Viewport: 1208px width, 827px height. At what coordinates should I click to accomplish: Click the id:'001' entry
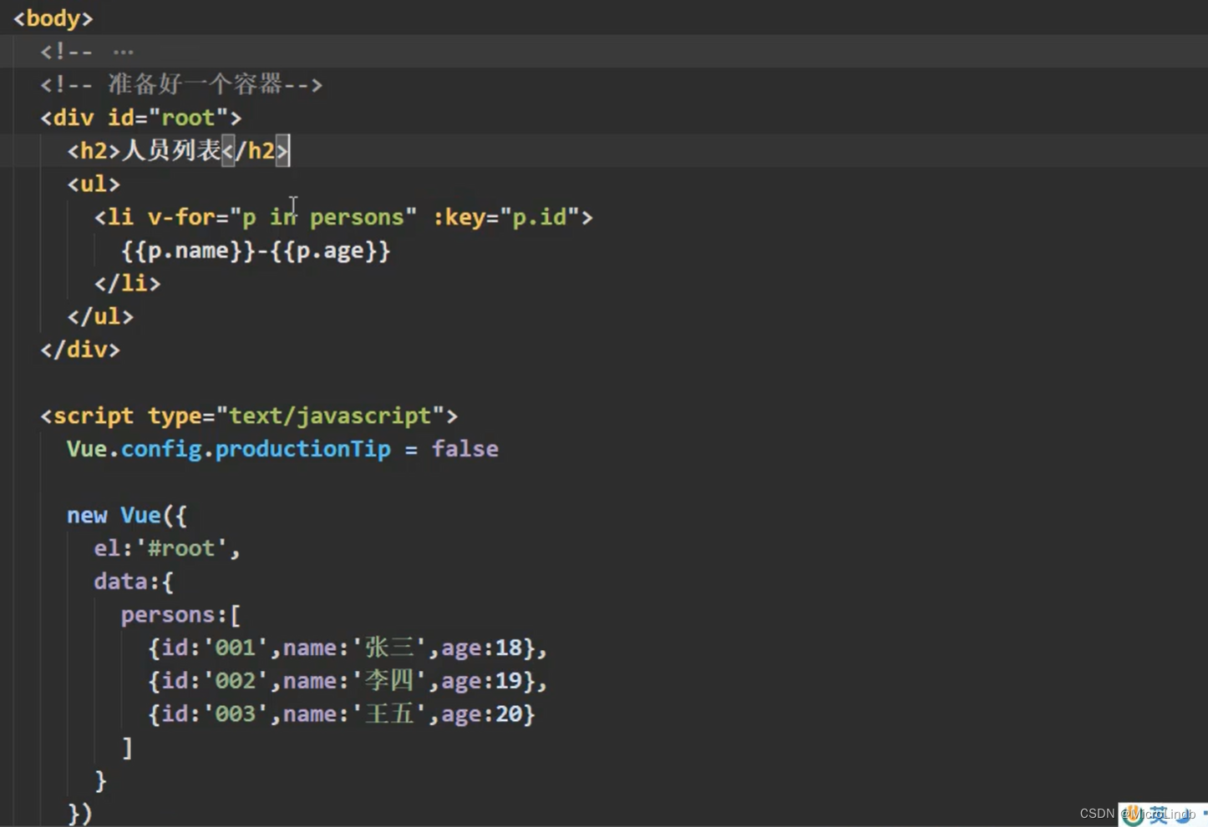click(x=215, y=648)
